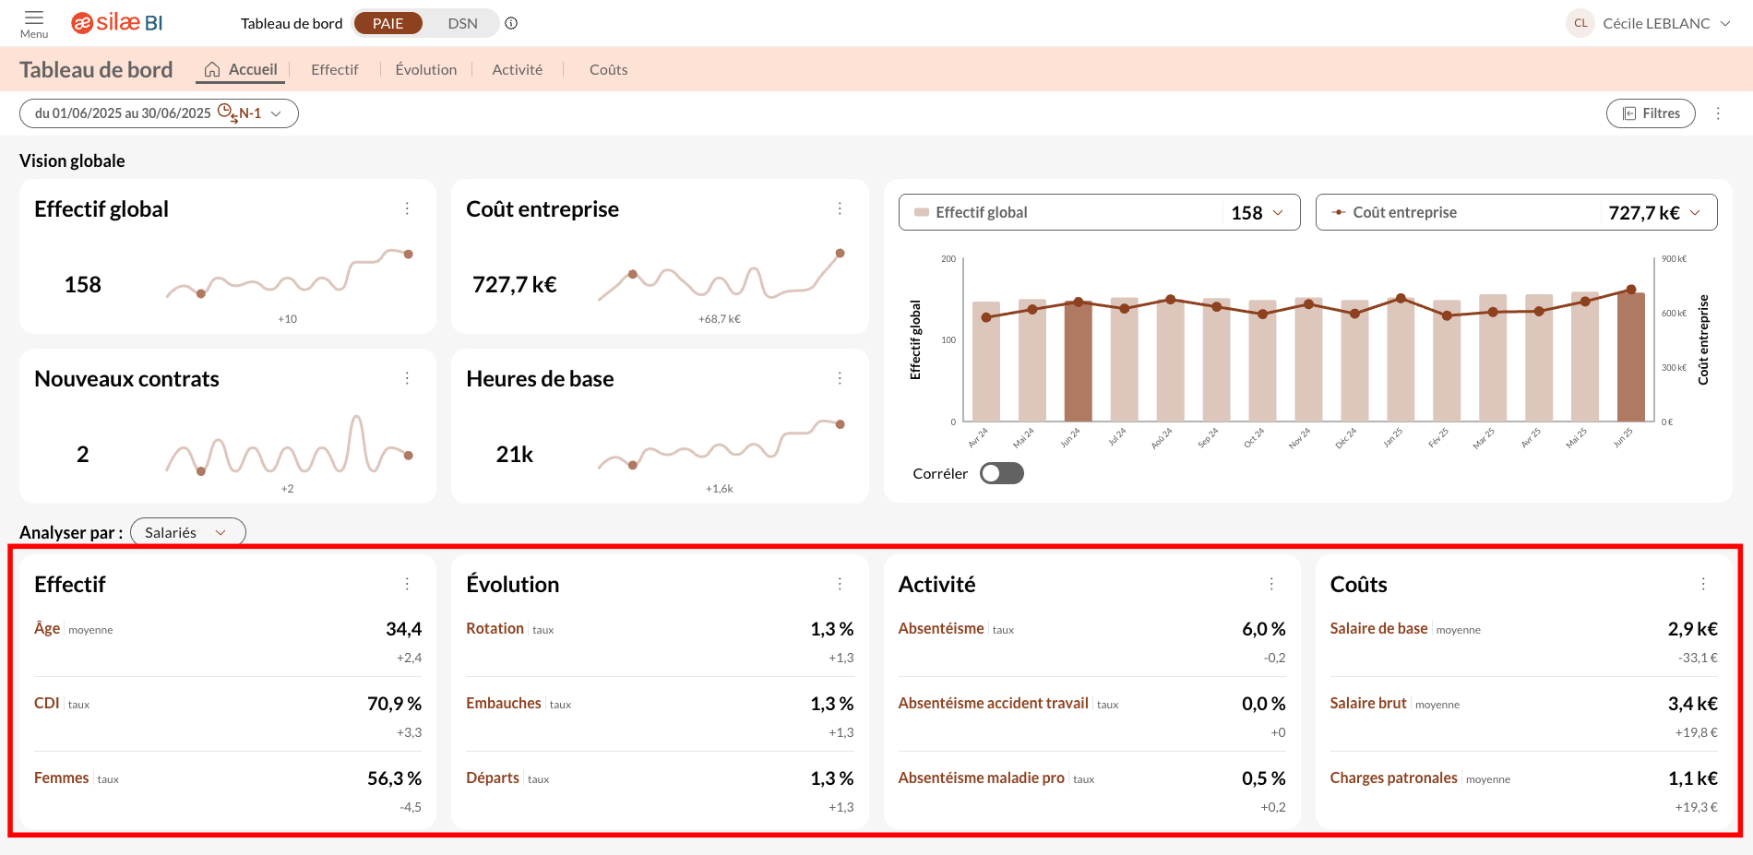
Task: Open the date range period dropdown
Action: tap(159, 113)
